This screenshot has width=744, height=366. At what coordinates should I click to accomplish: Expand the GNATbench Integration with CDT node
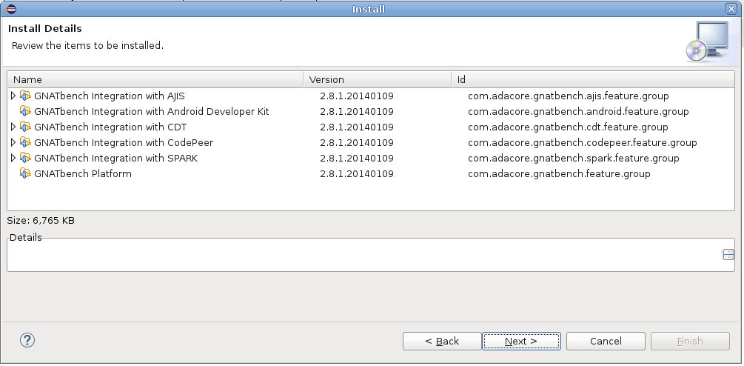[13, 127]
